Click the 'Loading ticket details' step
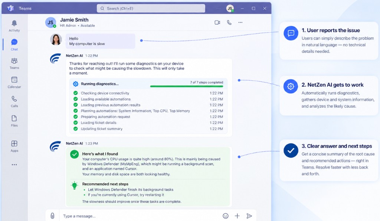Image resolution: width=380 pixels, height=221 pixels. coord(99,123)
